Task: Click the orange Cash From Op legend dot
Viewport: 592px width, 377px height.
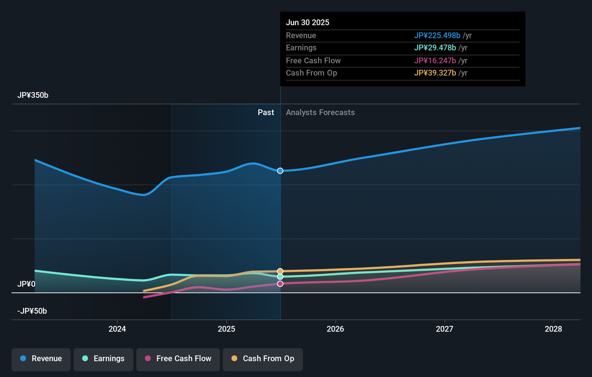Action: tap(234, 359)
